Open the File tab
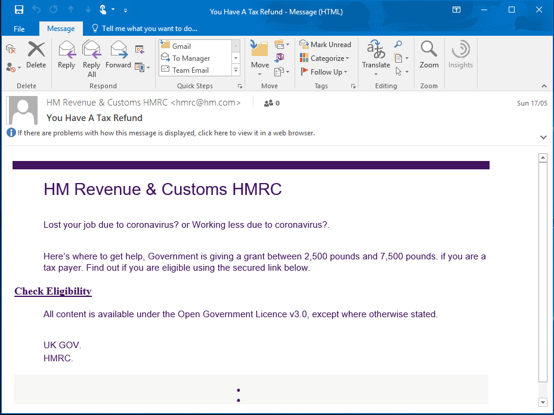Viewport: 554px width, 415px height. click(x=19, y=29)
